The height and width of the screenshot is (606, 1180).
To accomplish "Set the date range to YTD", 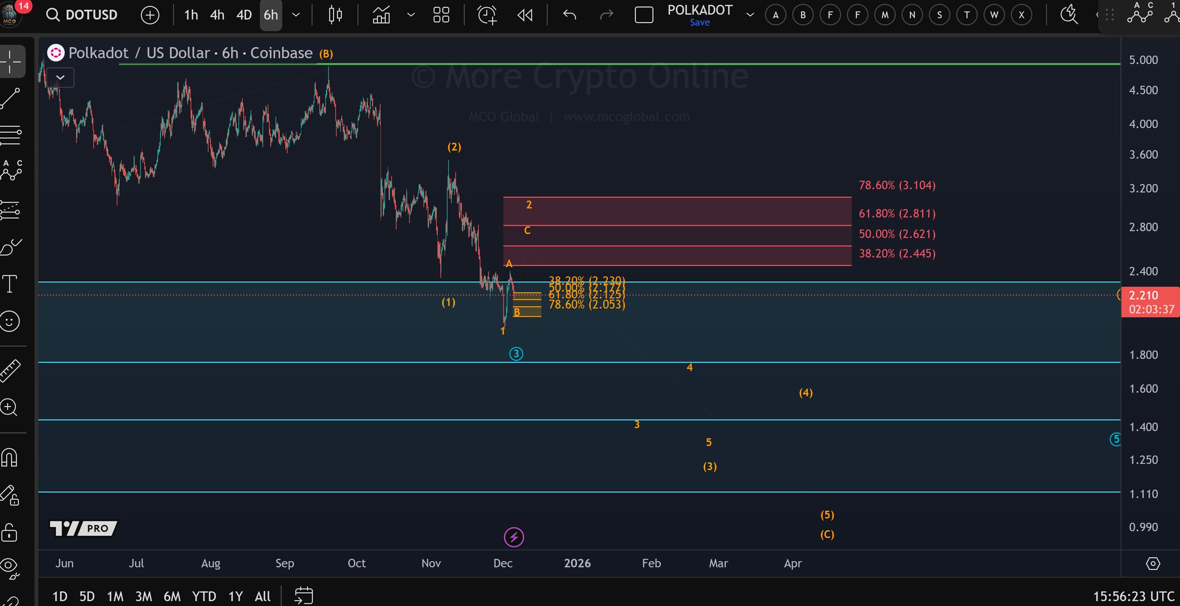I will coord(204,596).
